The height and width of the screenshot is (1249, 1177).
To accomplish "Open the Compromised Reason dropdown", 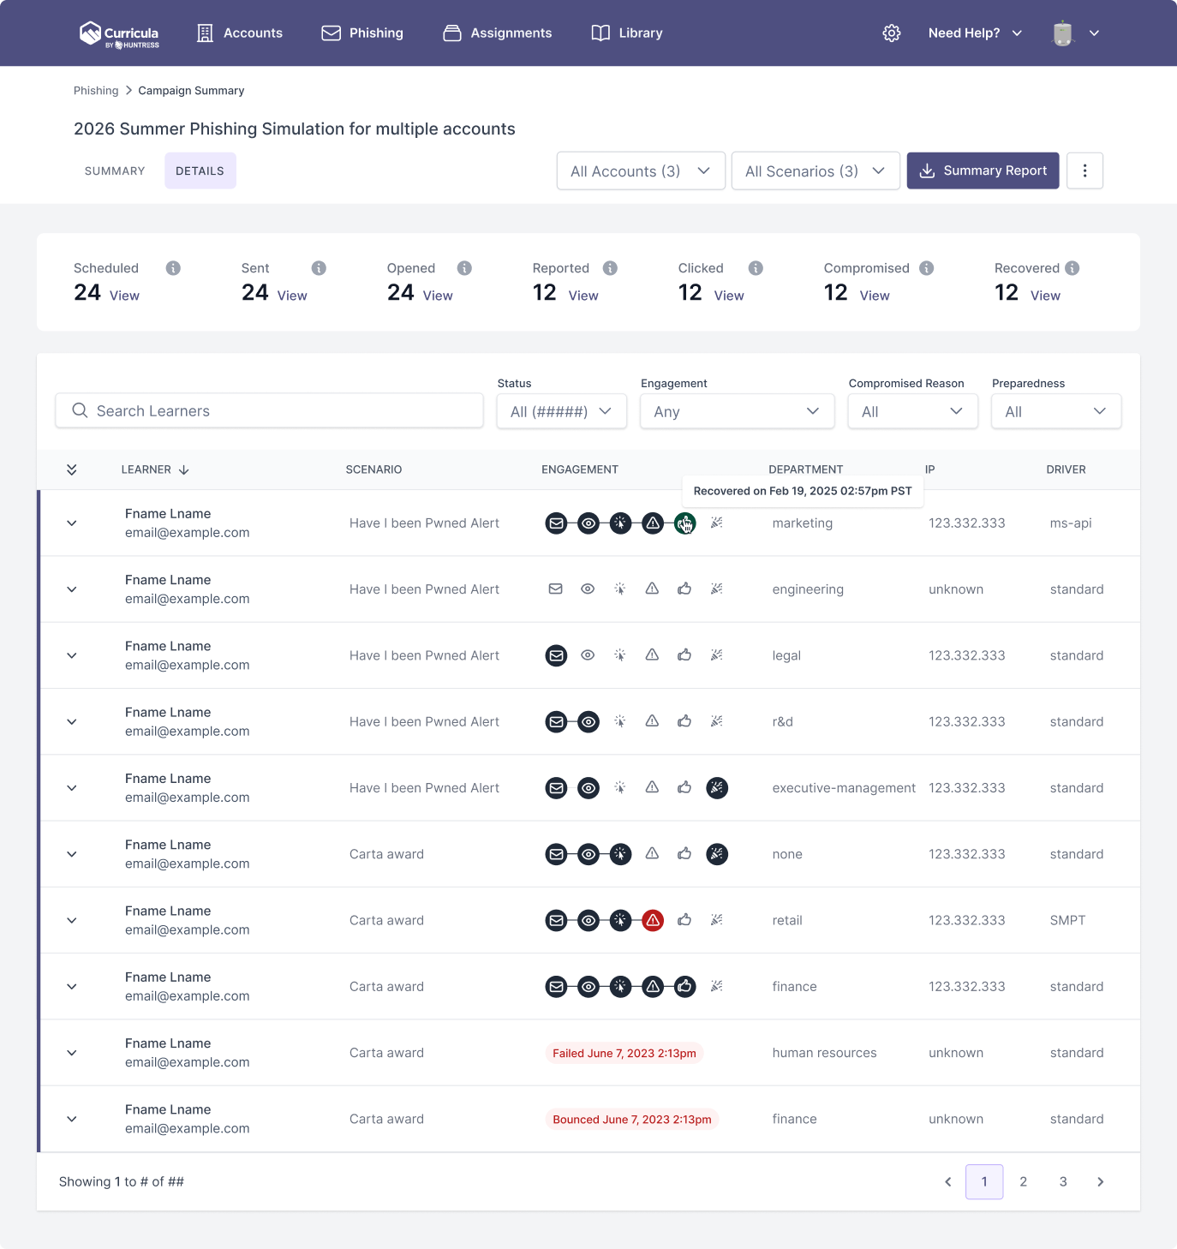I will coord(913,411).
